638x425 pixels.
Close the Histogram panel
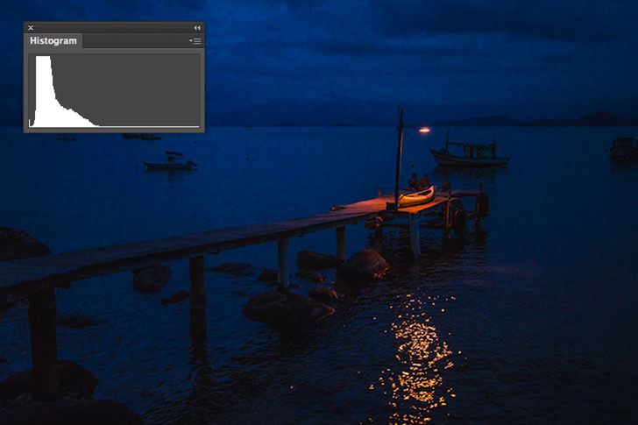[31, 28]
